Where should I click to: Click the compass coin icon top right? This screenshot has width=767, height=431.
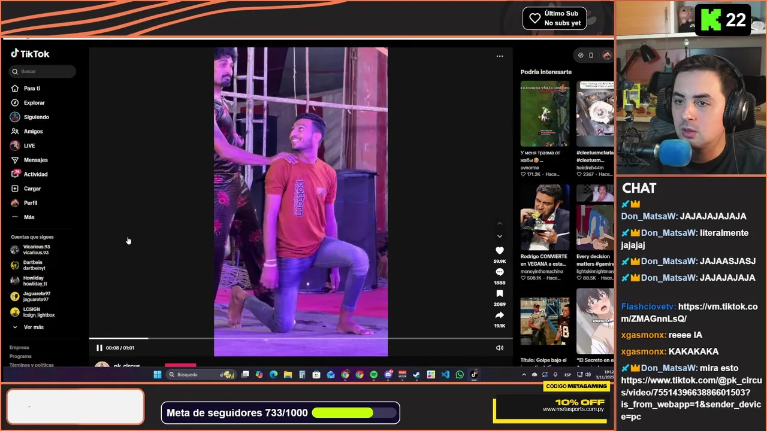point(581,56)
